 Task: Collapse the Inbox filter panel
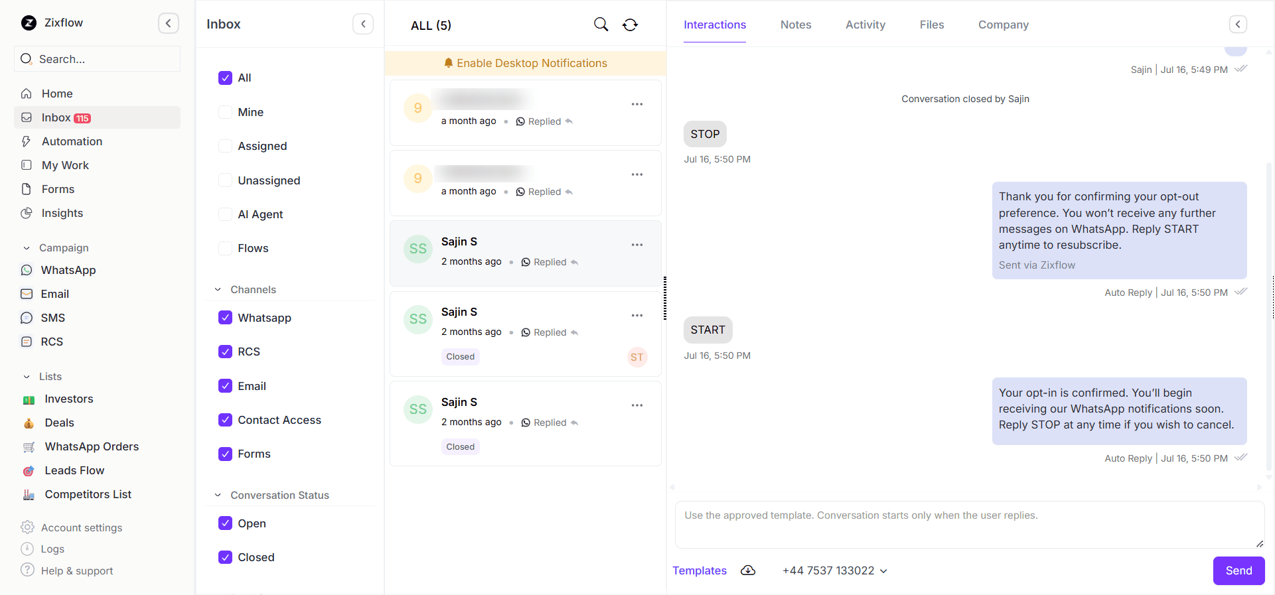click(x=363, y=24)
